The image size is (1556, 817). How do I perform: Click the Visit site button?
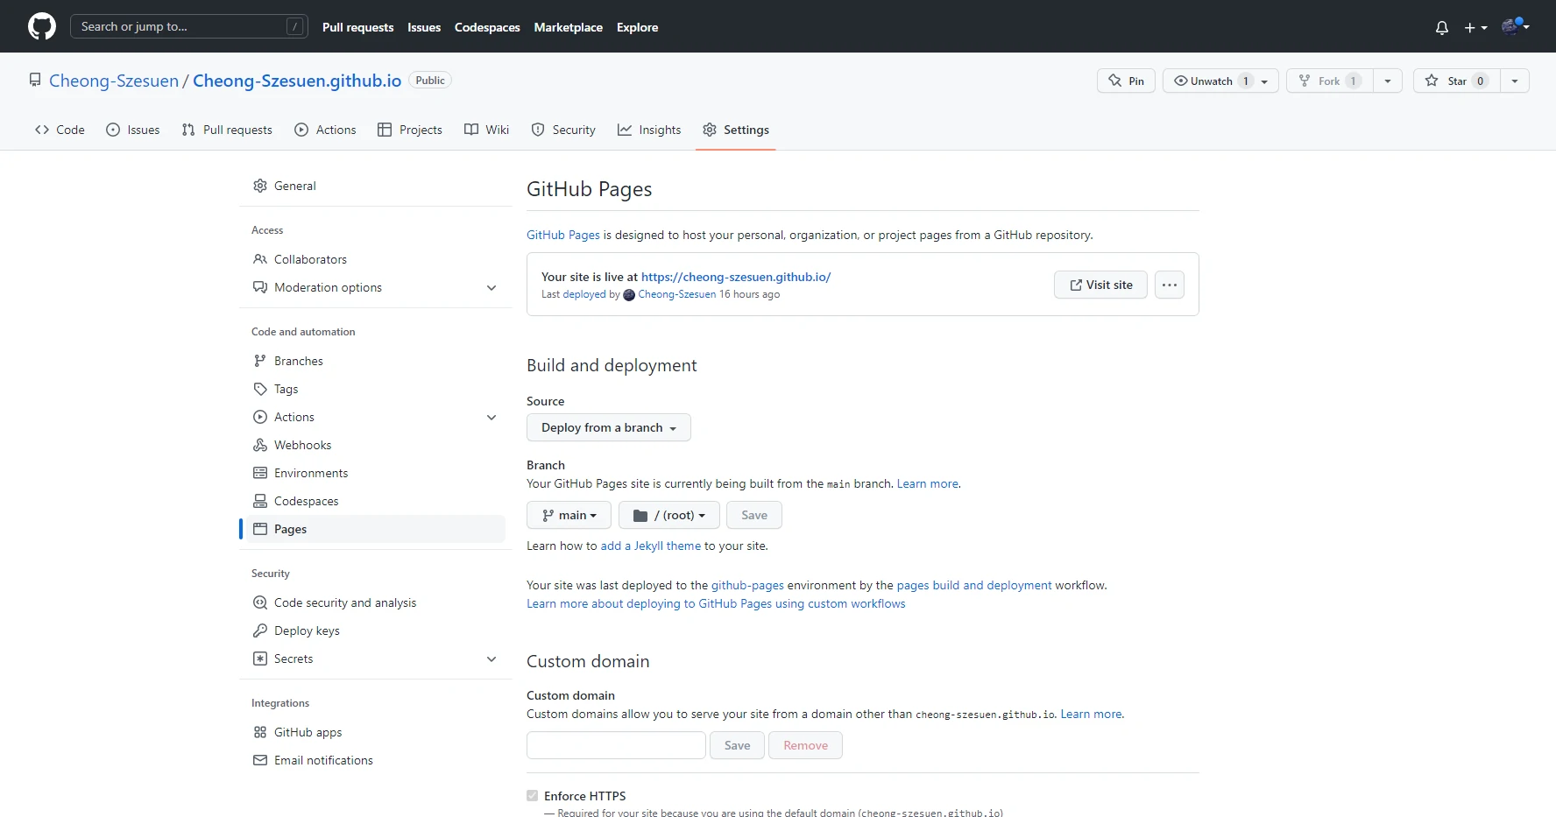coord(1100,285)
